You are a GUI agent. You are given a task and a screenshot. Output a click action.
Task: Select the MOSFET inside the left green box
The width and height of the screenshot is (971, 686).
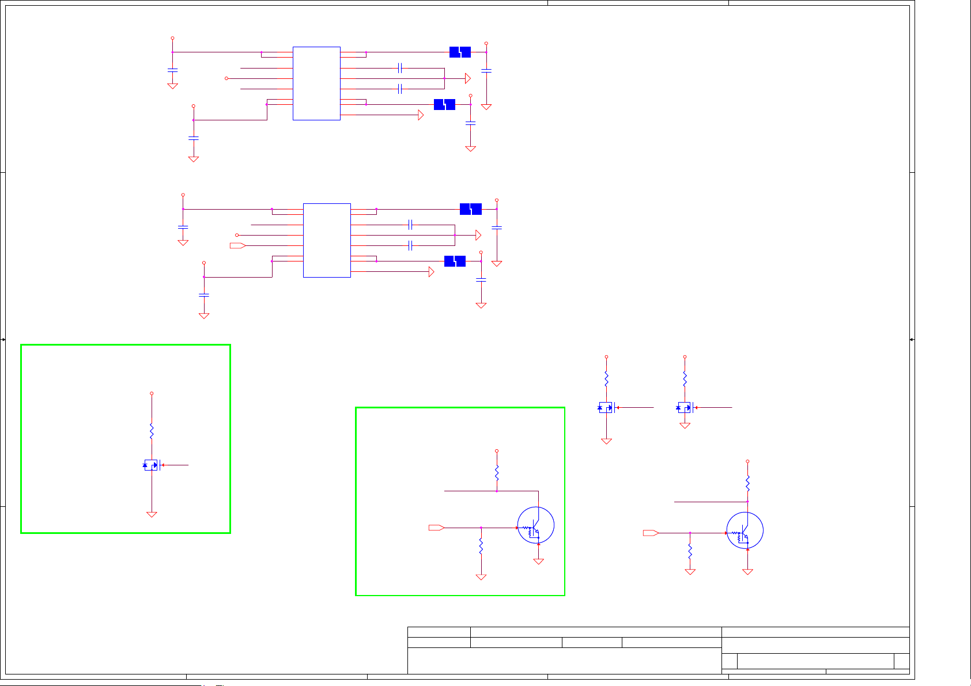(x=152, y=465)
